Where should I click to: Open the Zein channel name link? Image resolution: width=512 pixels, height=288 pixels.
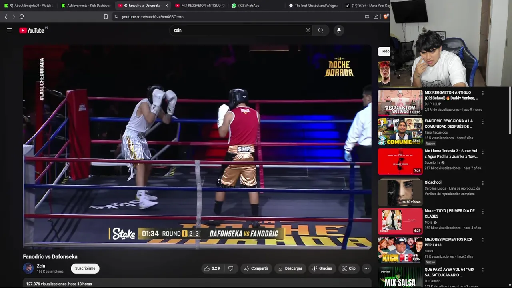[41, 266]
